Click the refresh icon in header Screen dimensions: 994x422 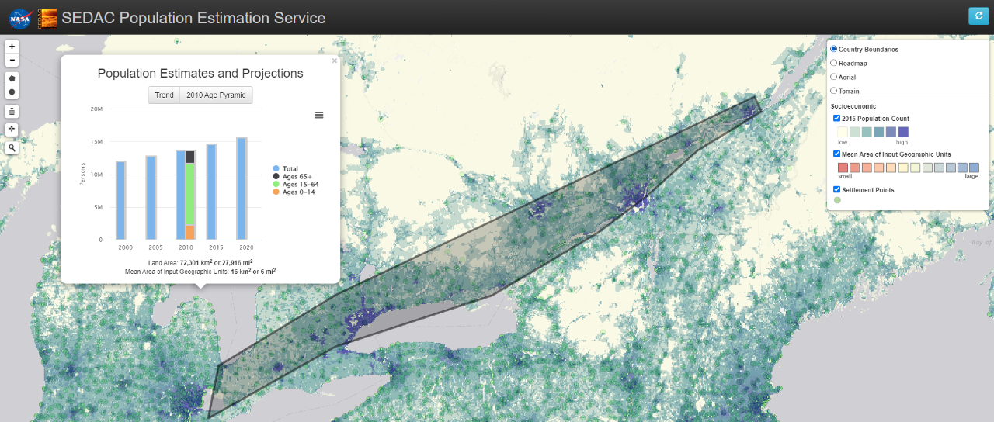(978, 16)
